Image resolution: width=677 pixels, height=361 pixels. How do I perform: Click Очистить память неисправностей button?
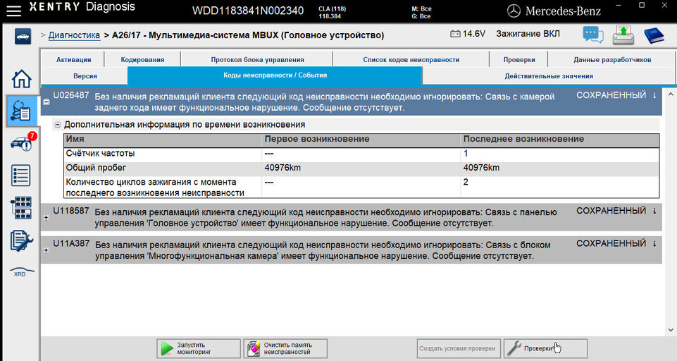click(x=285, y=348)
